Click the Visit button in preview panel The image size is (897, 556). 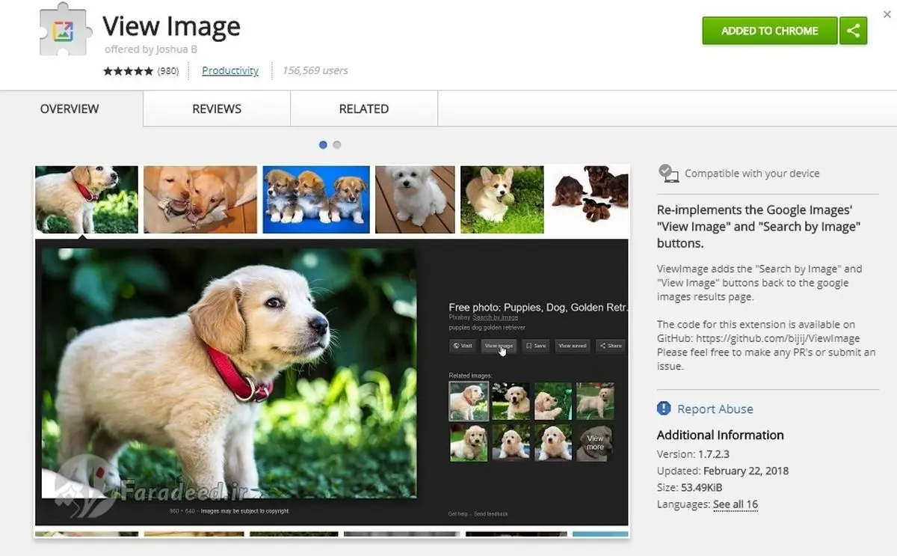[x=462, y=346]
